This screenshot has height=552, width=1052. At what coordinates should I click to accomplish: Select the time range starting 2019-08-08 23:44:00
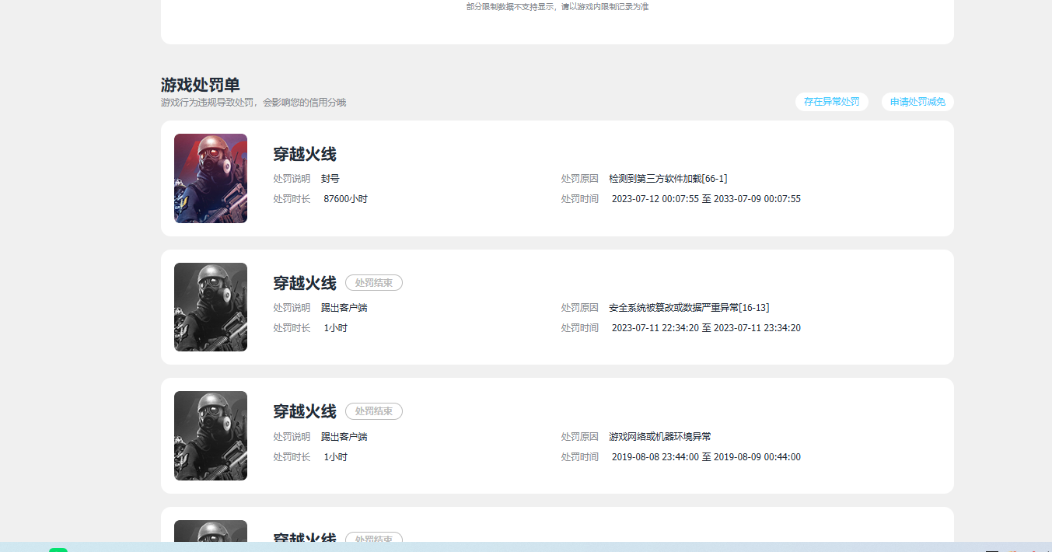pos(706,457)
